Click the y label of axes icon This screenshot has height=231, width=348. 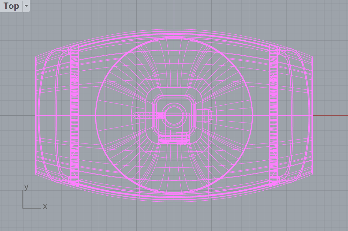[26, 187]
